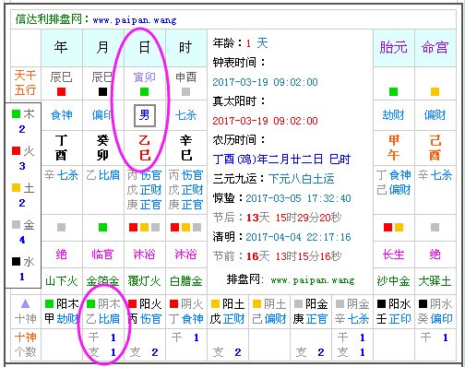Click the yellow swatch in 命宫 column
Screen dimensions: 465x367
435,91
